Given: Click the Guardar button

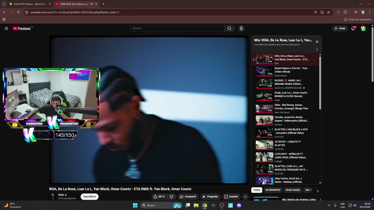Looking at the screenshot, I should tap(231, 197).
